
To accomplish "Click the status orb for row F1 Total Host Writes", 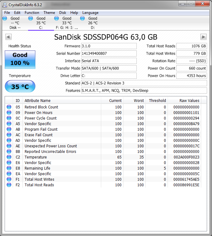I will click(9, 179).
